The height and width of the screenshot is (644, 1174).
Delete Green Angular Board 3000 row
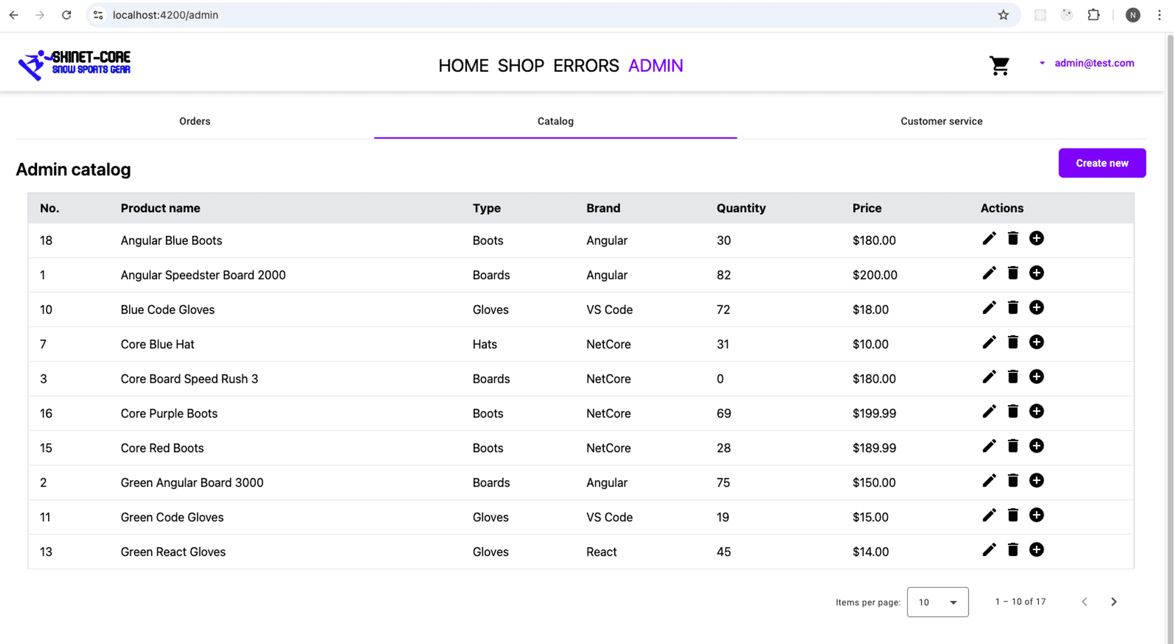(1013, 481)
